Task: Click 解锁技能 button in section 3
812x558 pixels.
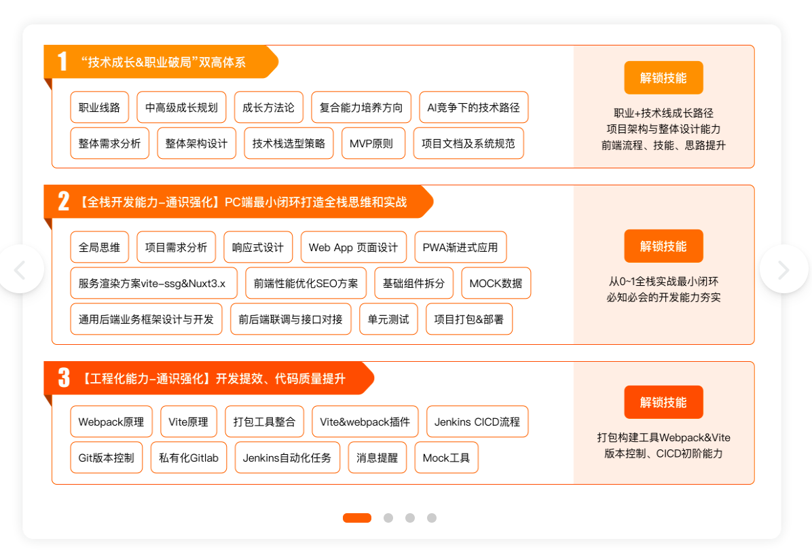Action: (663, 403)
